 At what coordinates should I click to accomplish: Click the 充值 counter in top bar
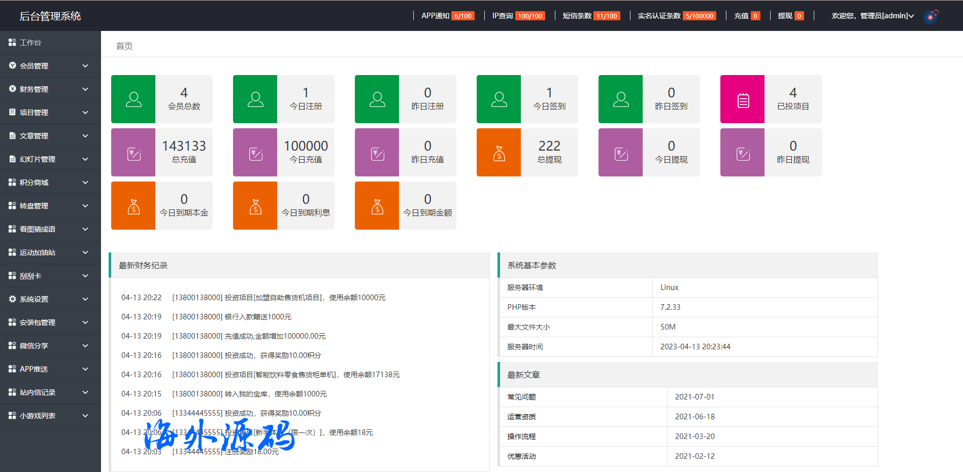click(x=747, y=16)
